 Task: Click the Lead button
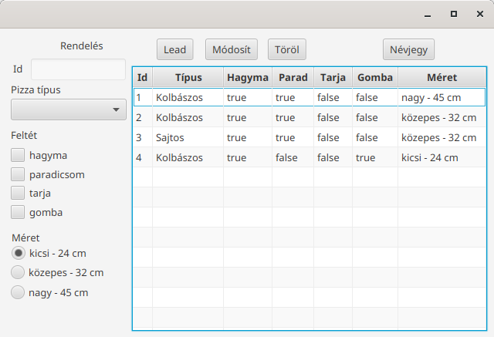[175, 49]
